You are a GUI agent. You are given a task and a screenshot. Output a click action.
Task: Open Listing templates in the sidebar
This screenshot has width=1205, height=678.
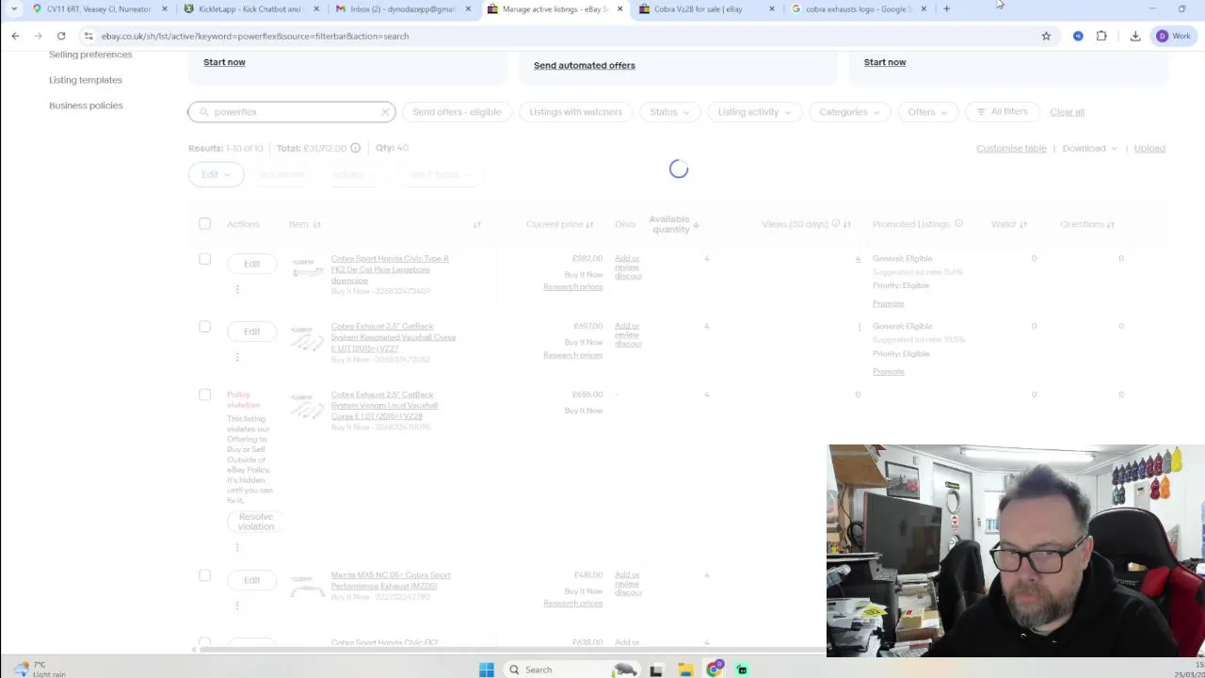pos(86,80)
